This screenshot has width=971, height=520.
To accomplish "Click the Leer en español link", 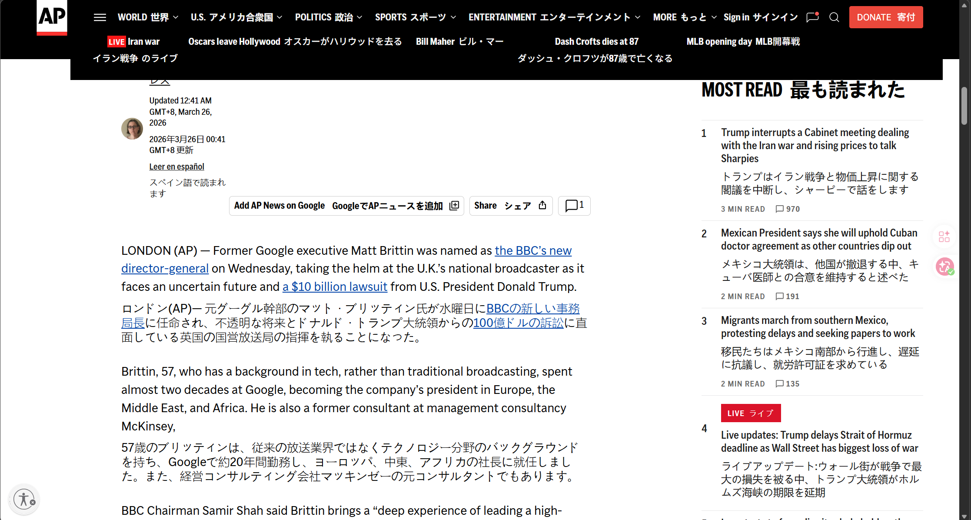I will point(176,167).
